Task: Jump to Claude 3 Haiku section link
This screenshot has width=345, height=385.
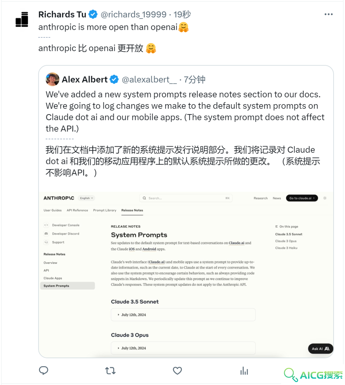Action: 286,248
